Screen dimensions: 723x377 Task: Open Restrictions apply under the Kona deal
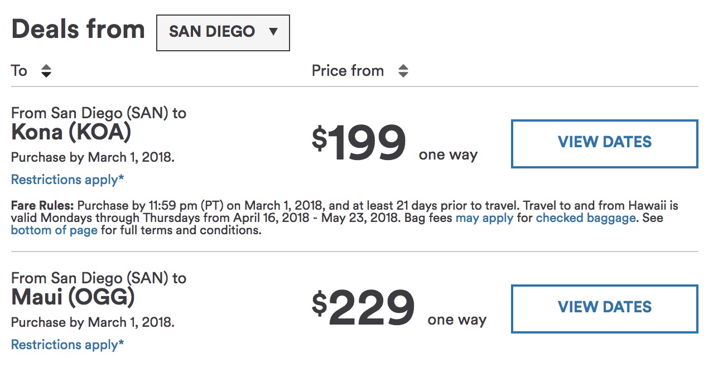[x=68, y=180]
